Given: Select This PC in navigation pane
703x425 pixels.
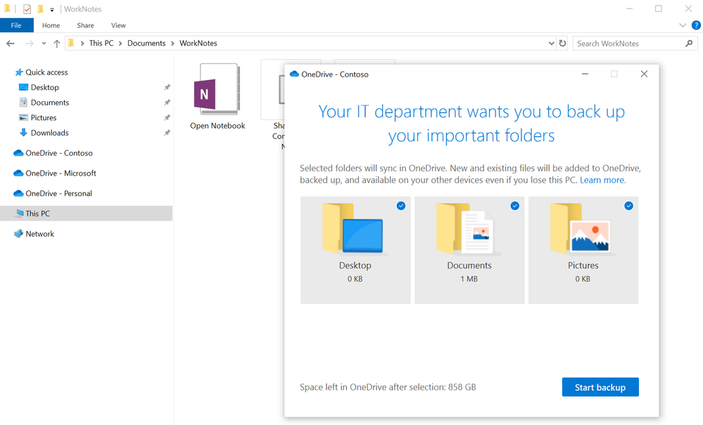Looking at the screenshot, I should 86,214.
